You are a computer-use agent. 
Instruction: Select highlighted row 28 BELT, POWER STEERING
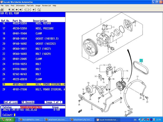tap(34, 84)
